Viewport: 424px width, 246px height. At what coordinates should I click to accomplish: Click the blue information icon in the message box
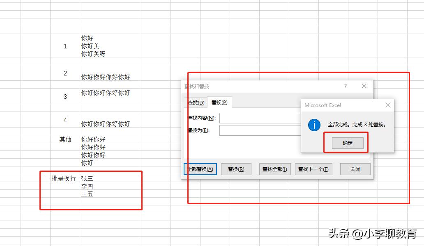[x=313, y=125]
